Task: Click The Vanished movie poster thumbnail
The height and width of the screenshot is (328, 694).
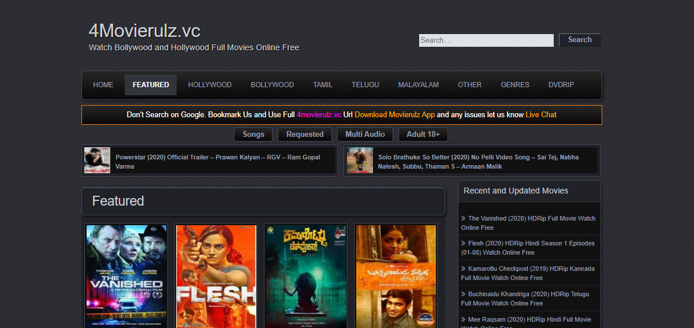Action: click(126, 276)
